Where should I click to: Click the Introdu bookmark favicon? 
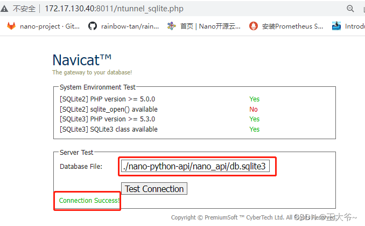tap(336, 26)
